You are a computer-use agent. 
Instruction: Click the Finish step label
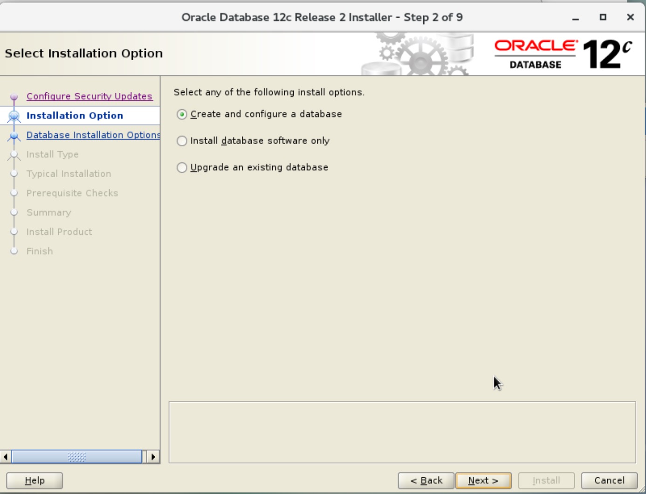[40, 251]
